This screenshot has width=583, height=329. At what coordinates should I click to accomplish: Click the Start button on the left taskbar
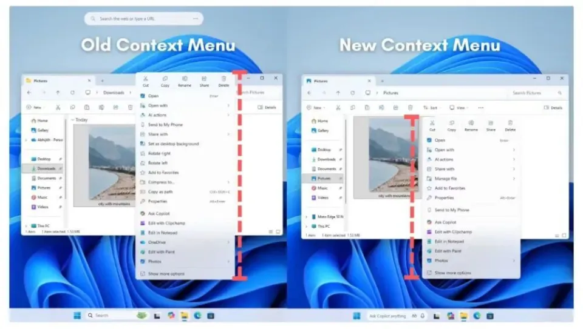pyautogui.click(x=77, y=315)
